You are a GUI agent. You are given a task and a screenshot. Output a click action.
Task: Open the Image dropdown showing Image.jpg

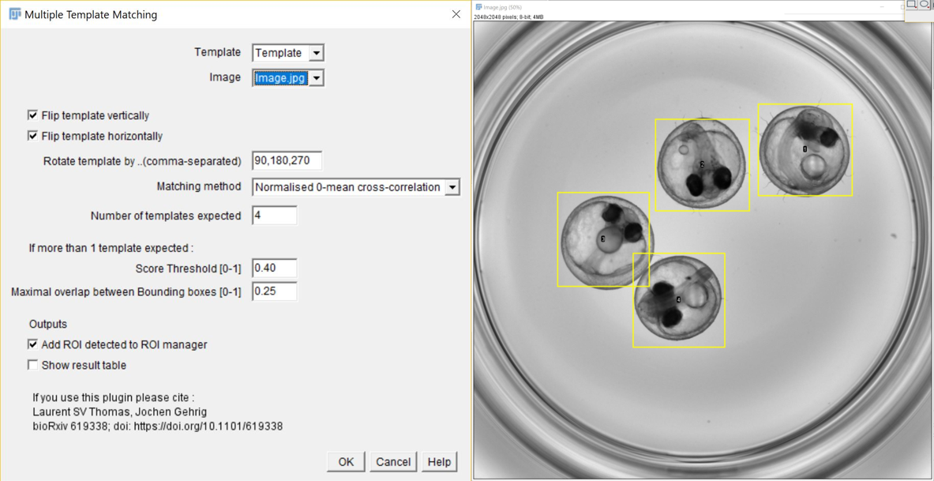click(288, 77)
